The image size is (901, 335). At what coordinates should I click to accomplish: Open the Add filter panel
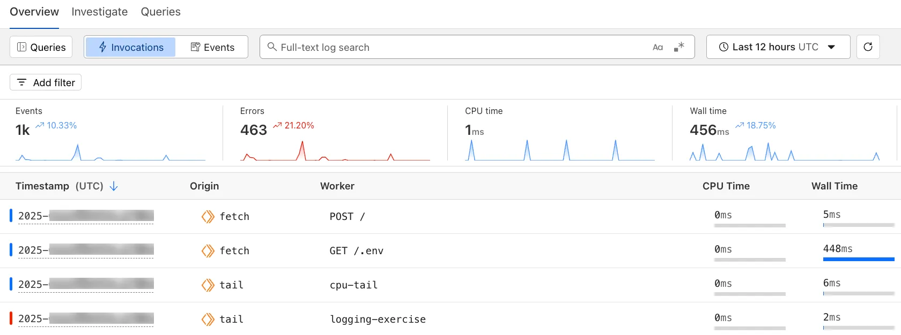pyautogui.click(x=45, y=82)
